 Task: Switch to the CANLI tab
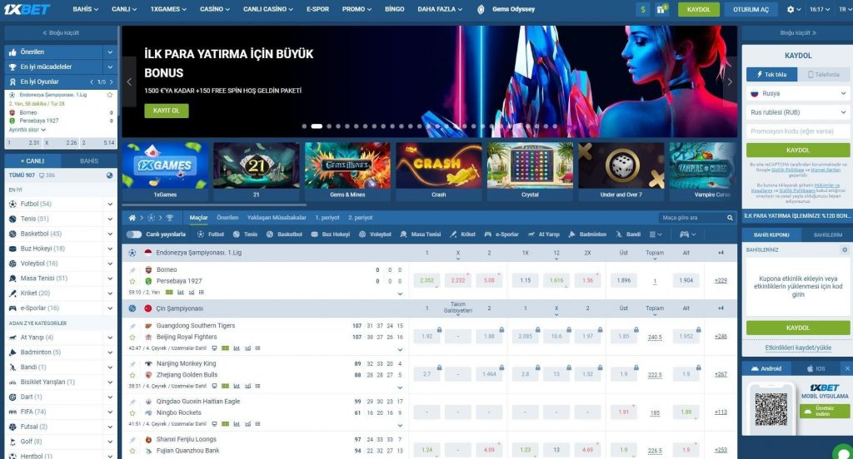pyautogui.click(x=32, y=160)
